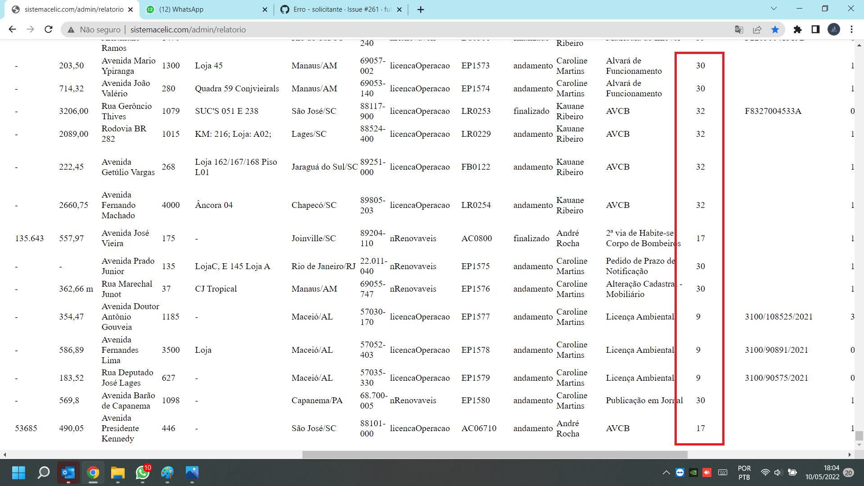Viewport: 864px width, 486px height.
Task: Open the Chrome profile avatar
Action: [x=833, y=29]
